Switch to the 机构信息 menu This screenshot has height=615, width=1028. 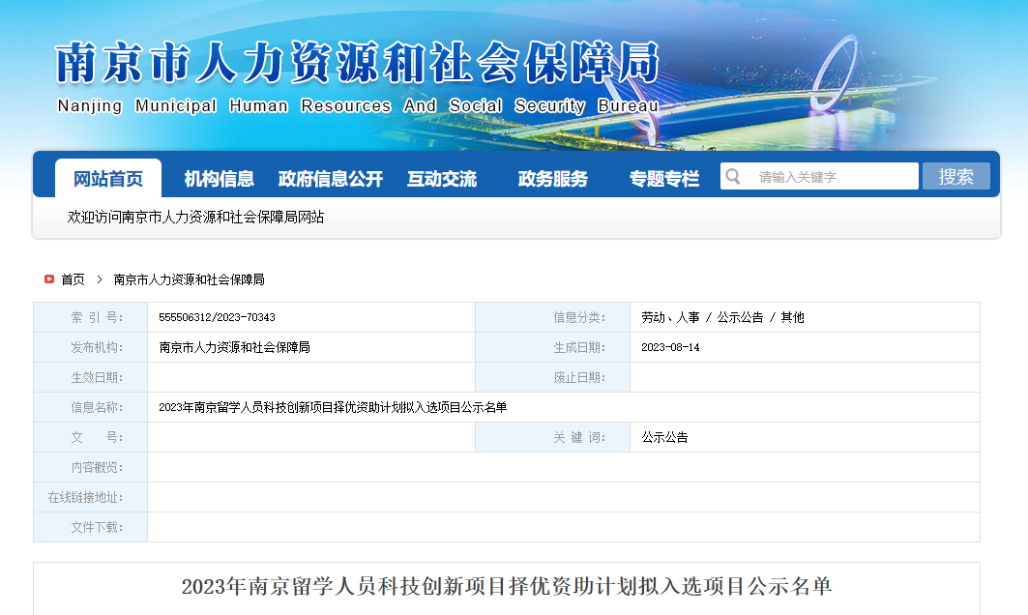tap(220, 179)
